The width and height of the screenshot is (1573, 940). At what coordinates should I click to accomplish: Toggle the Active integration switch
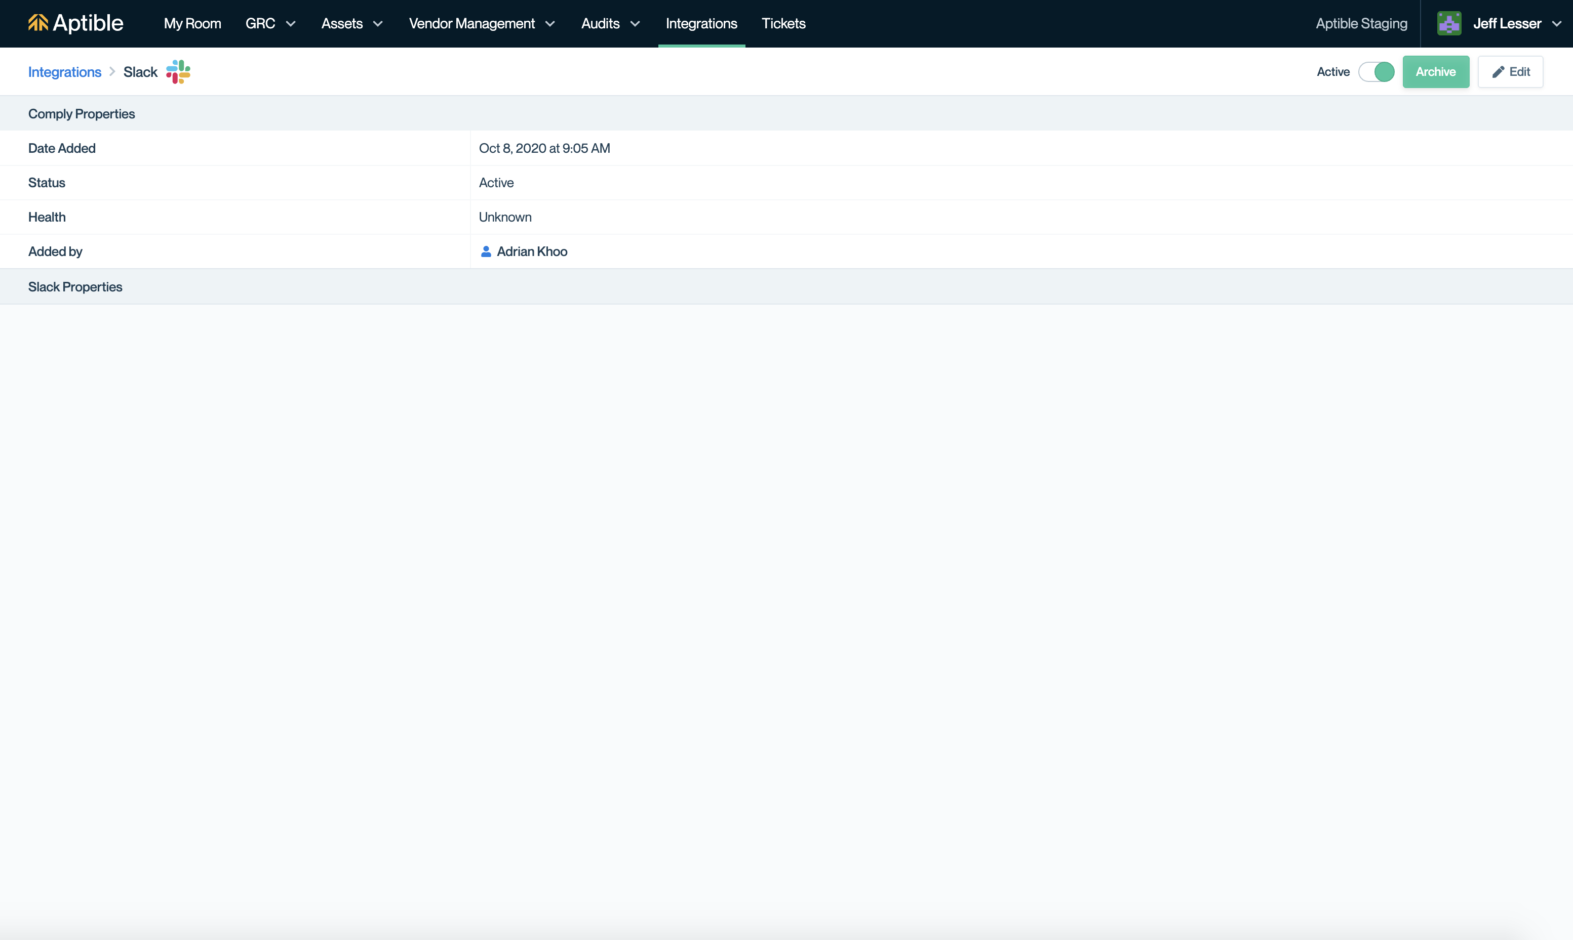(1377, 71)
